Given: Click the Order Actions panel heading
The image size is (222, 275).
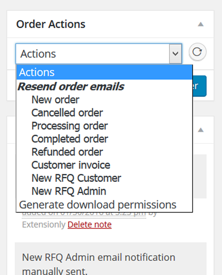Looking at the screenshot, I should [51, 24].
